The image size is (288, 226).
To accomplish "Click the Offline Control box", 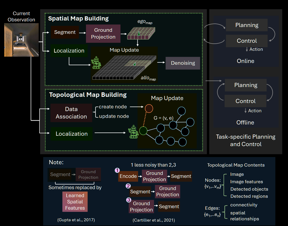I will point(245,101).
